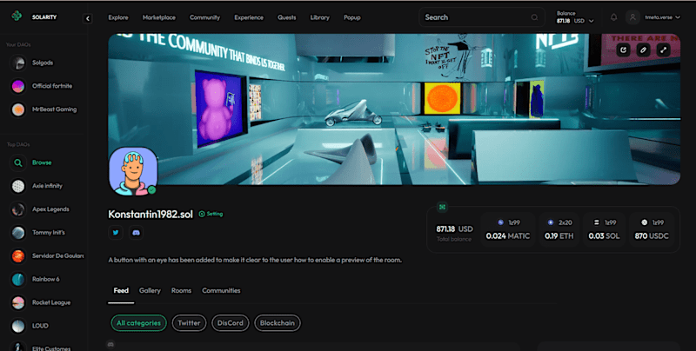The height and width of the screenshot is (351, 696).
Task: Click the 871.18 USD total balance
Action: point(454,229)
